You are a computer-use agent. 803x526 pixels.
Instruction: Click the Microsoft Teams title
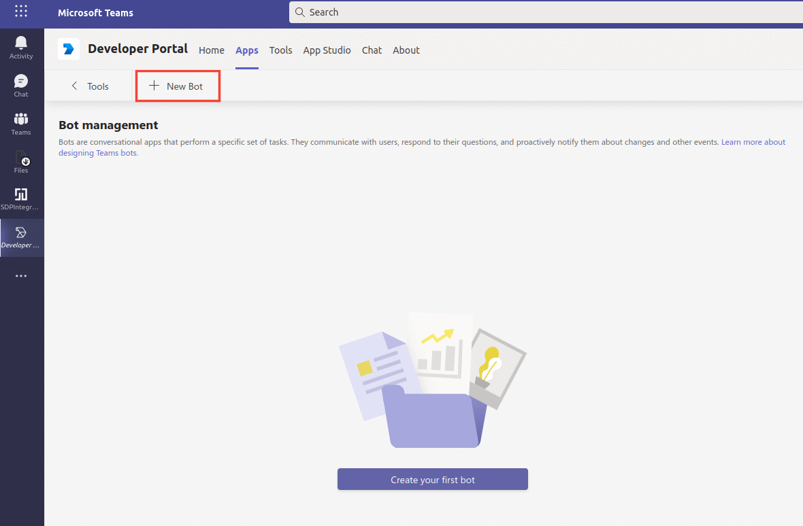[96, 13]
